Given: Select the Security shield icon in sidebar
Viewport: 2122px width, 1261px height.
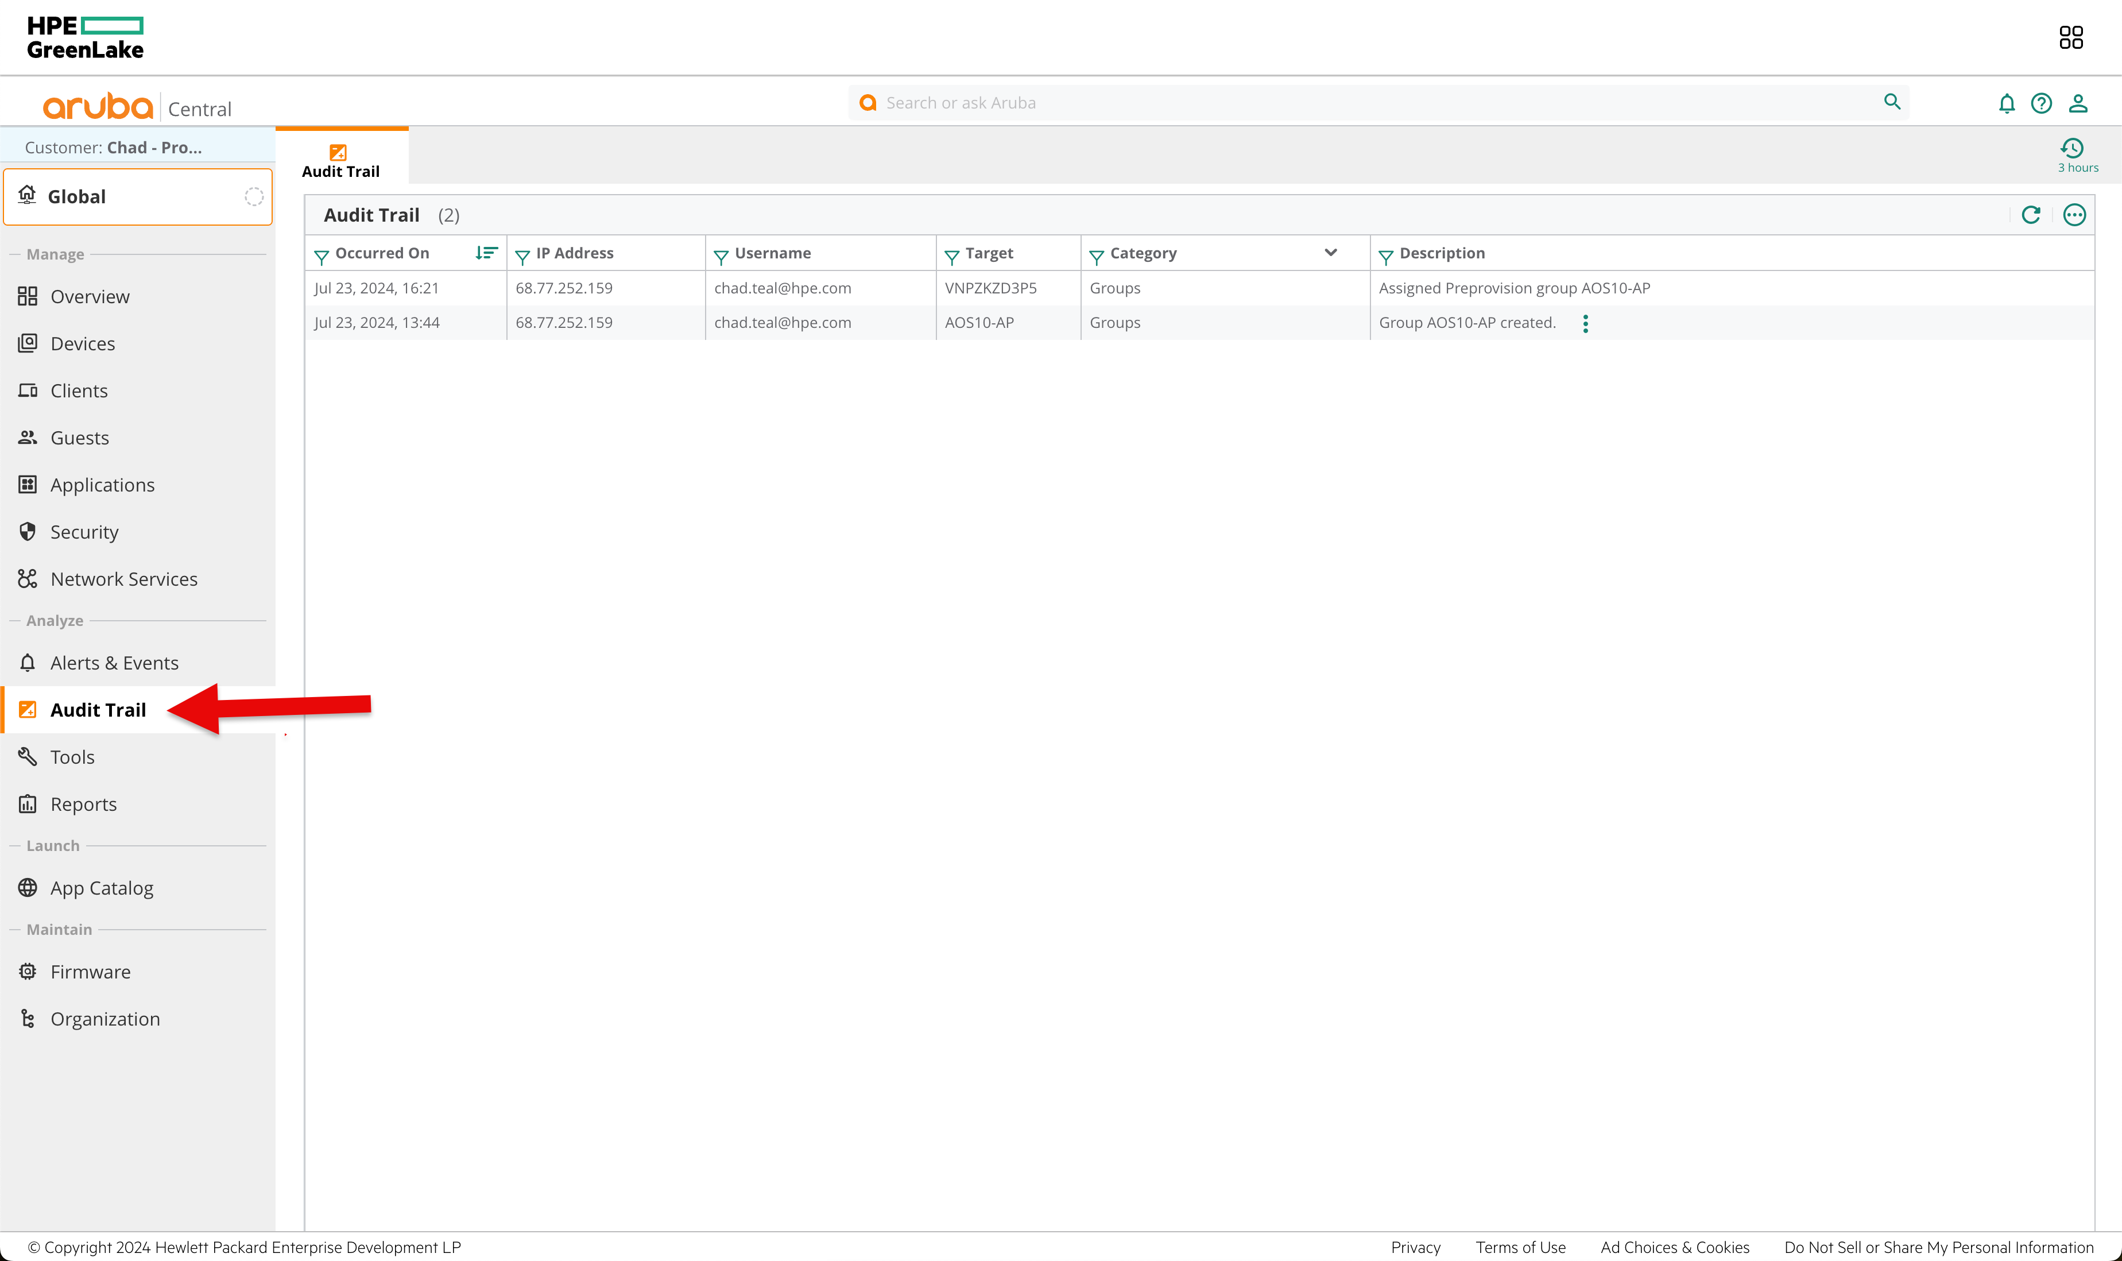Looking at the screenshot, I should (x=27, y=531).
